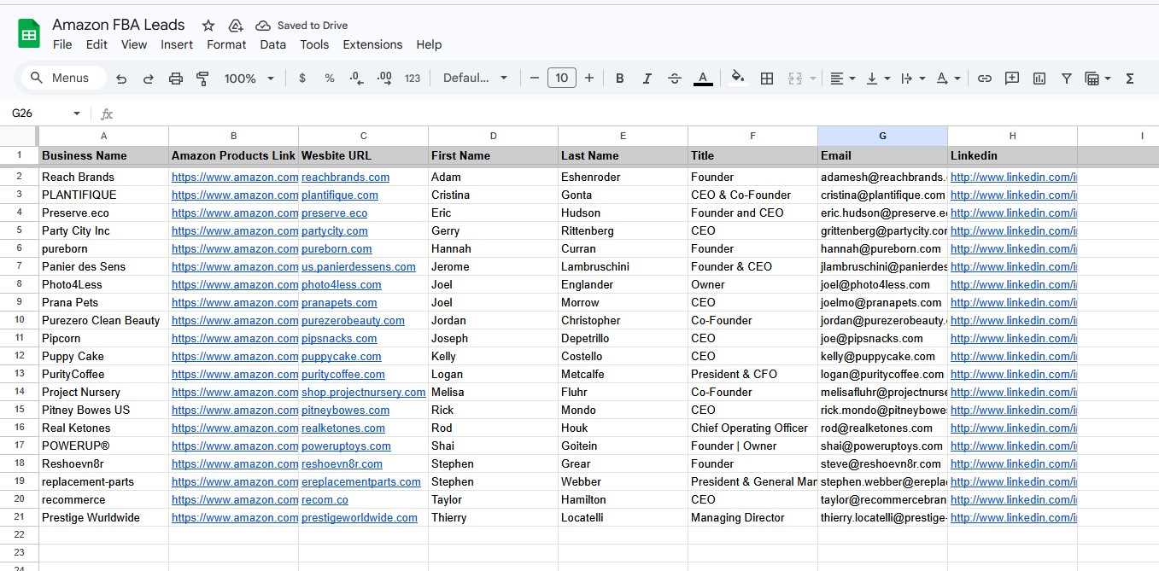Open the functions (sigma) menu
The image size is (1159, 571).
tap(1130, 79)
